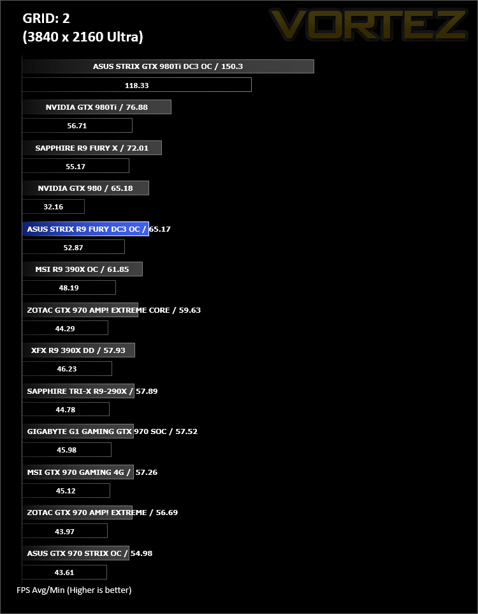Click the 118.33 minimum FPS bar
This screenshot has width=478, height=614.
[136, 85]
